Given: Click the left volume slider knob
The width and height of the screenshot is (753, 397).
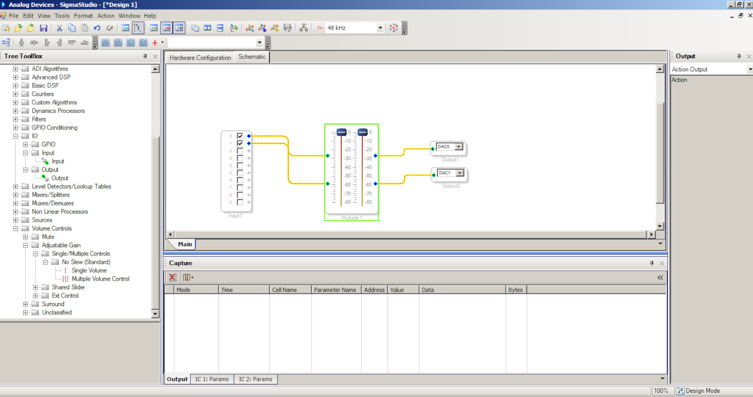Looking at the screenshot, I should point(342,132).
